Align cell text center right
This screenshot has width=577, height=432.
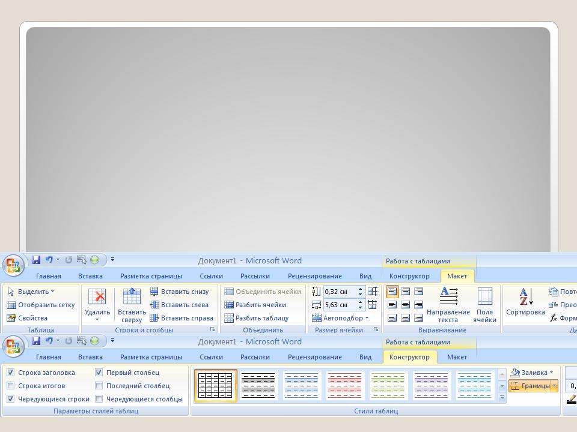coord(418,305)
